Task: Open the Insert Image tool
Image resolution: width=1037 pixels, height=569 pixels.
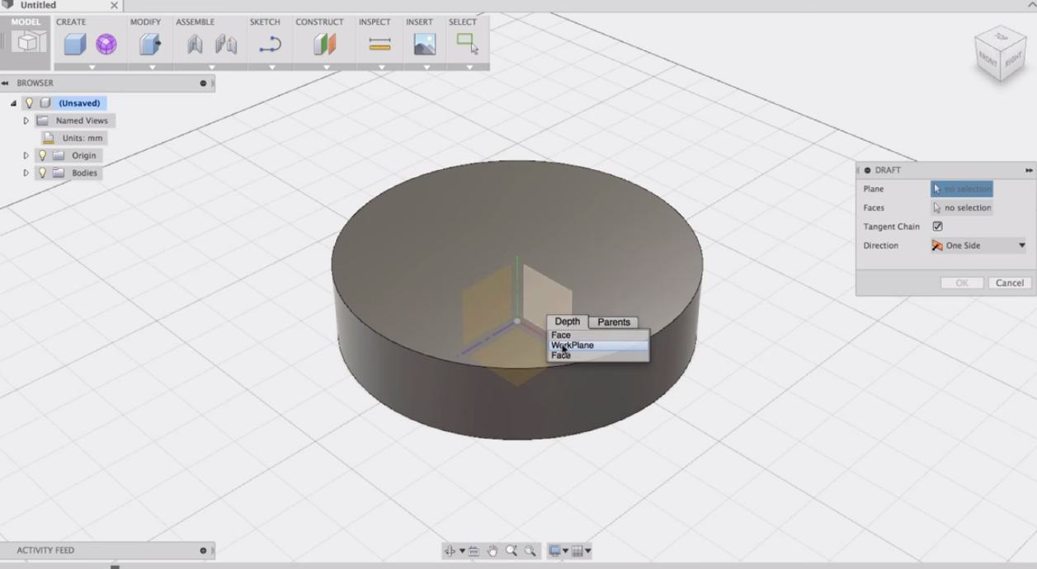Action: 423,45
